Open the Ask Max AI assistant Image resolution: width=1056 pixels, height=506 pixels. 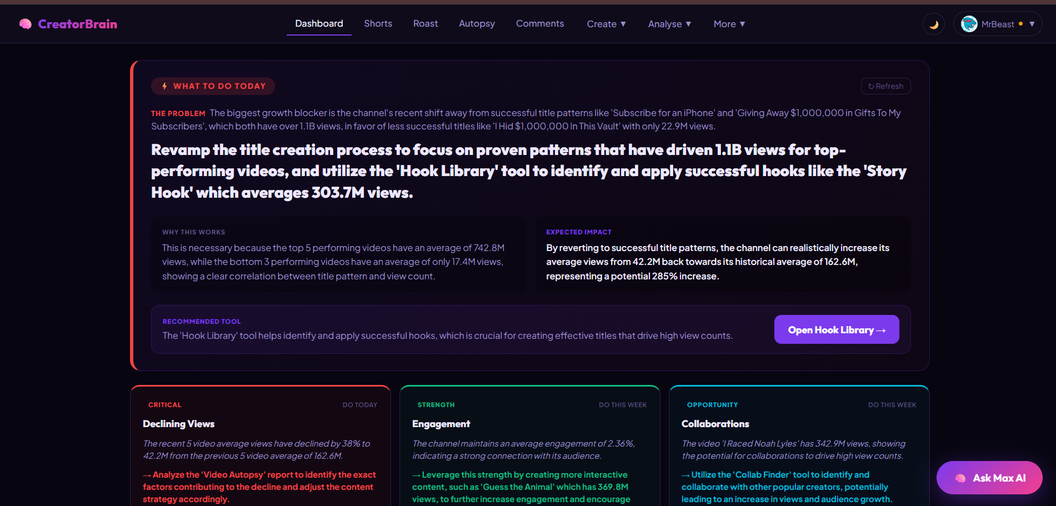[989, 478]
